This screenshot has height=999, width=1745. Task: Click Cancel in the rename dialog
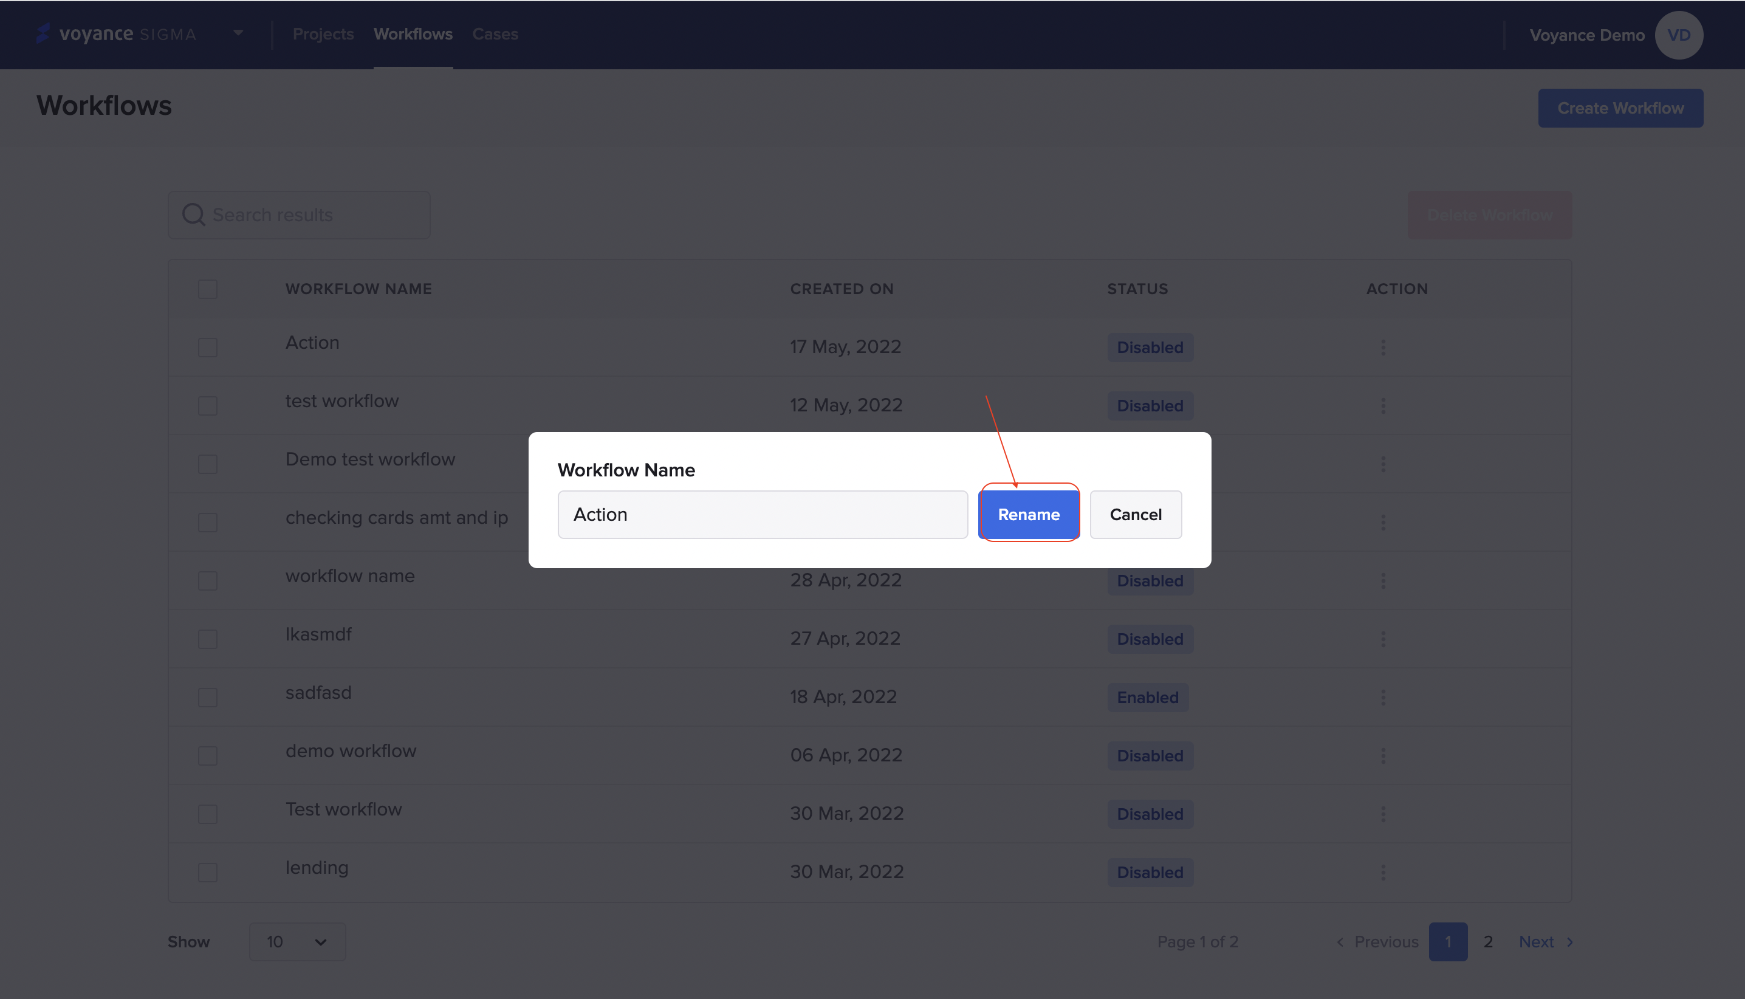coord(1135,515)
